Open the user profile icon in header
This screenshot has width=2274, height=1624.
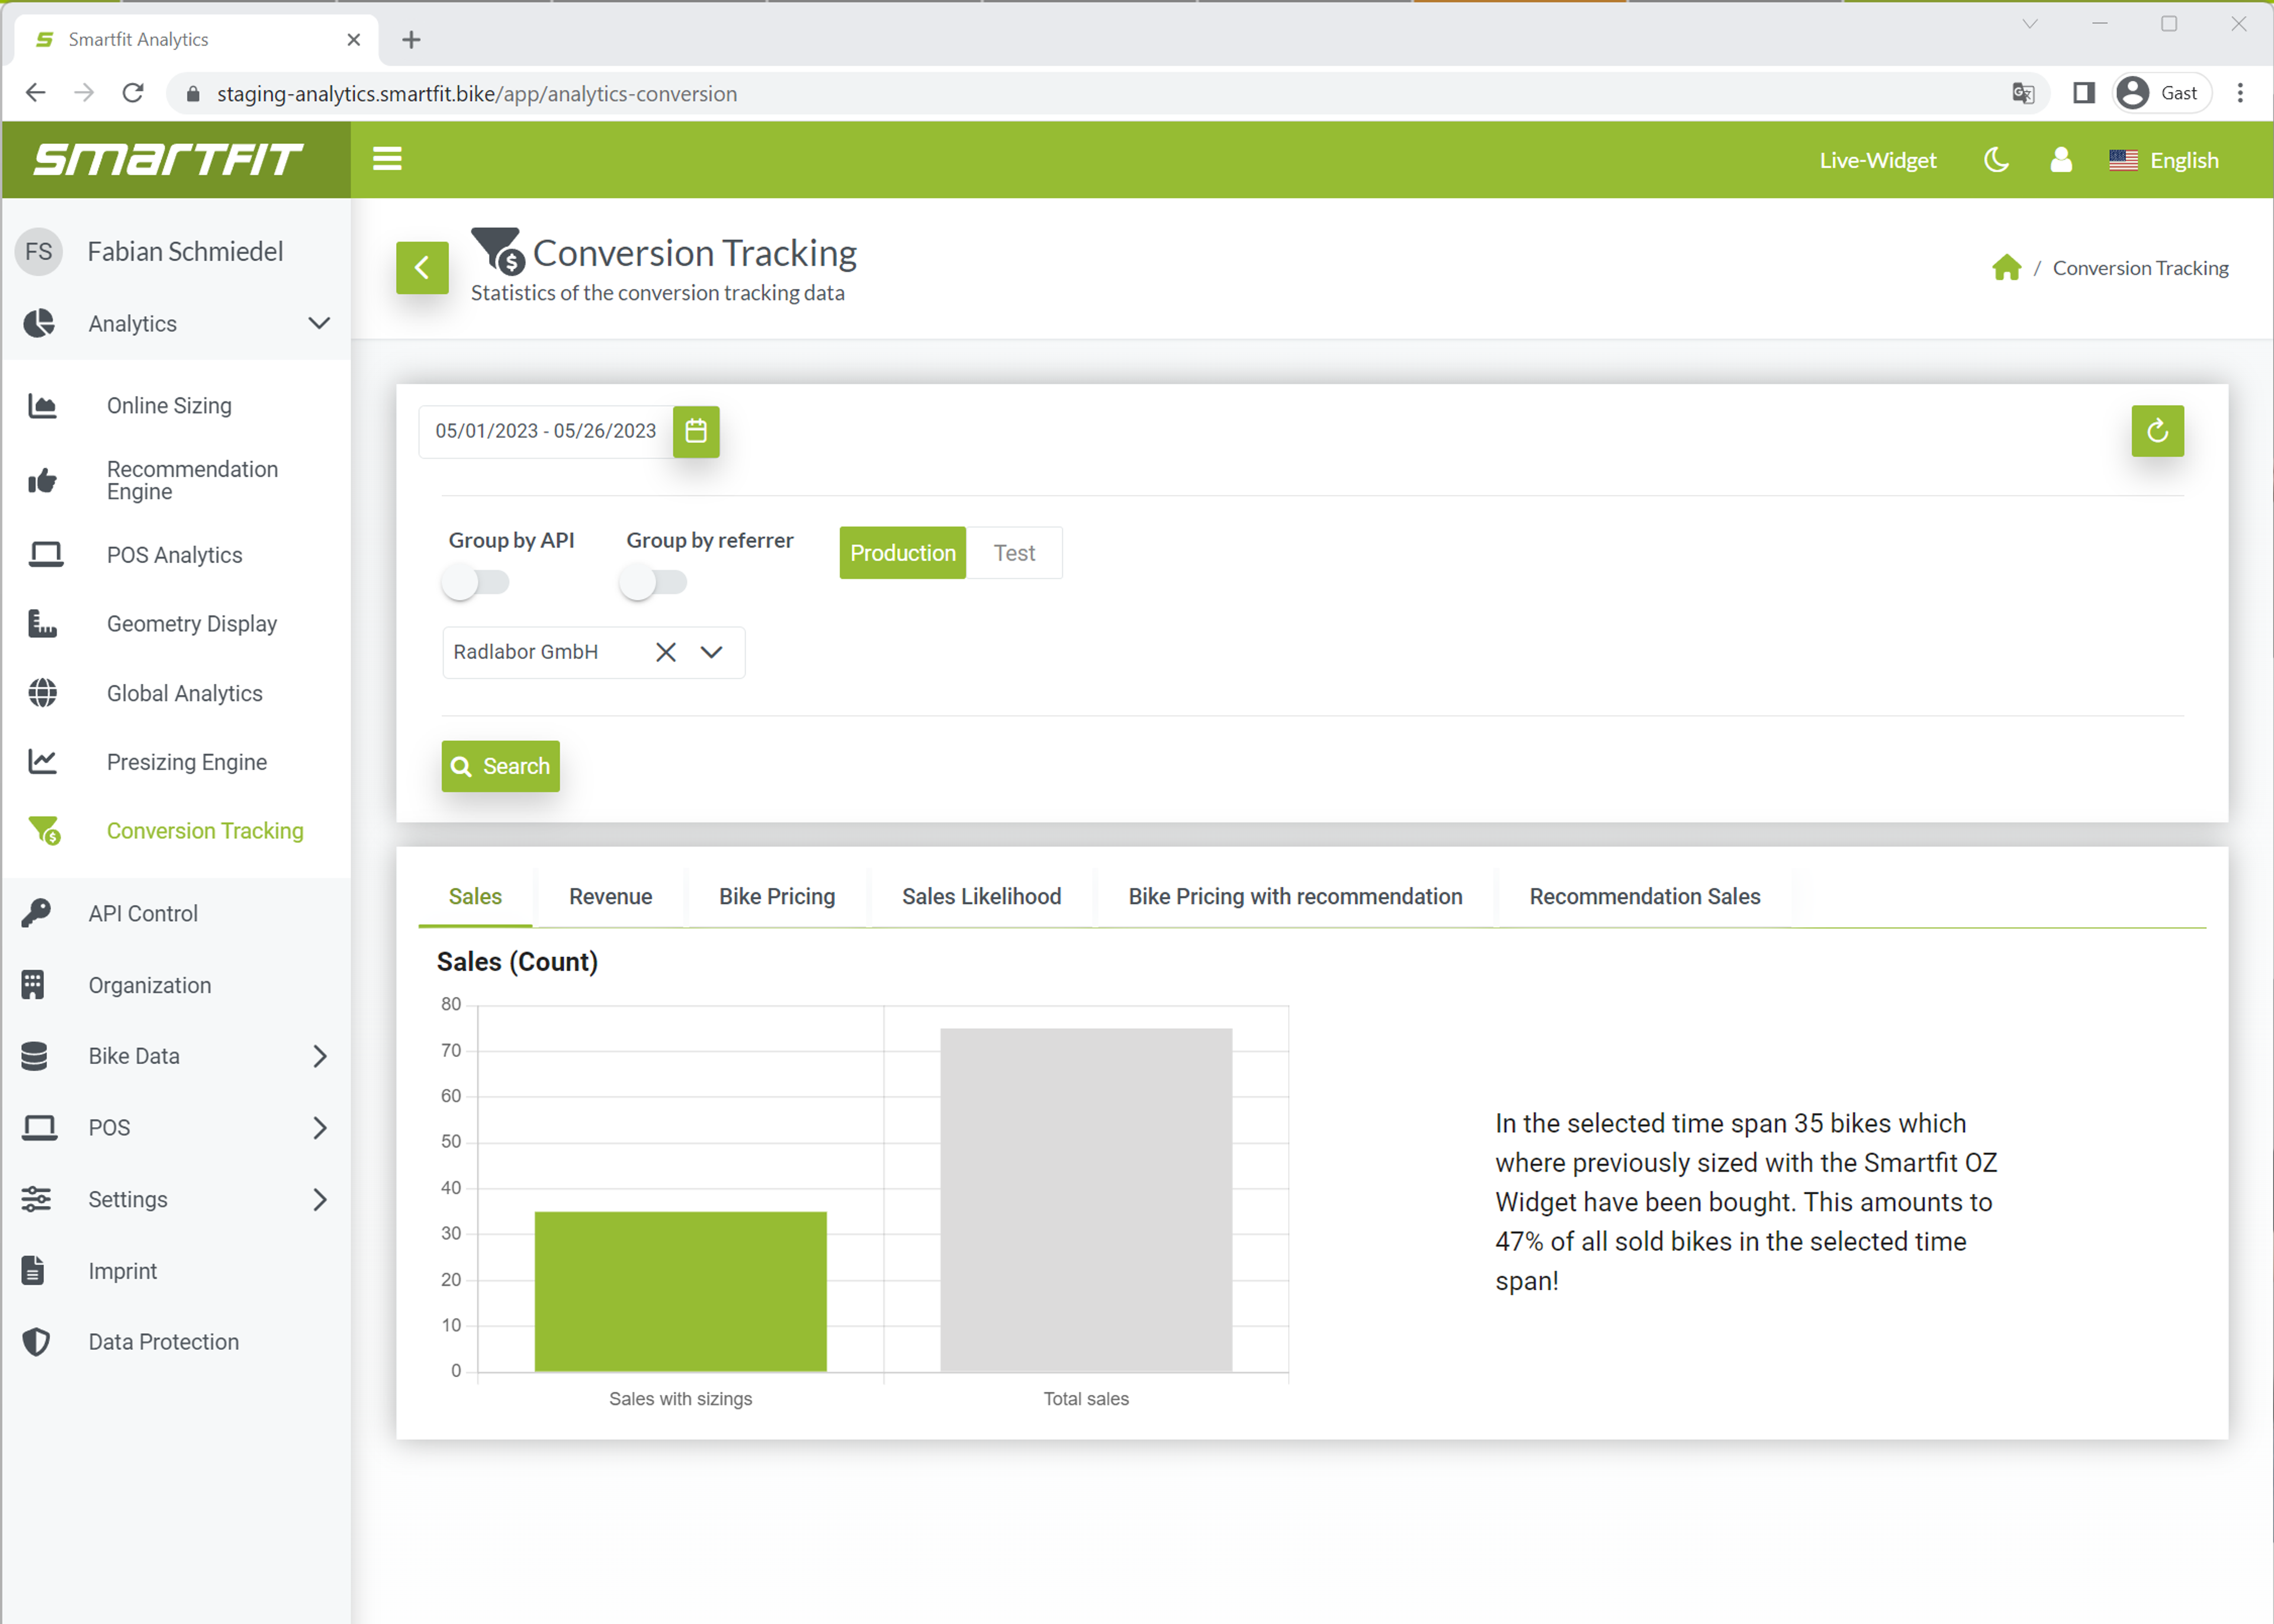[x=2061, y=160]
